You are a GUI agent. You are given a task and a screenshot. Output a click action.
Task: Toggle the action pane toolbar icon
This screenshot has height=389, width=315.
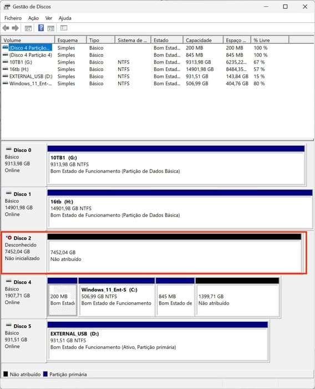click(x=51, y=28)
